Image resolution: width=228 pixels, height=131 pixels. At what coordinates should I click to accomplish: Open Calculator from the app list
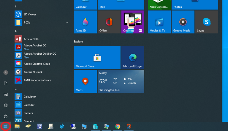(30, 97)
